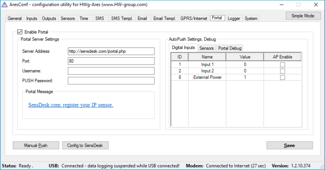Open the SensDesk.com register link

(x=70, y=105)
